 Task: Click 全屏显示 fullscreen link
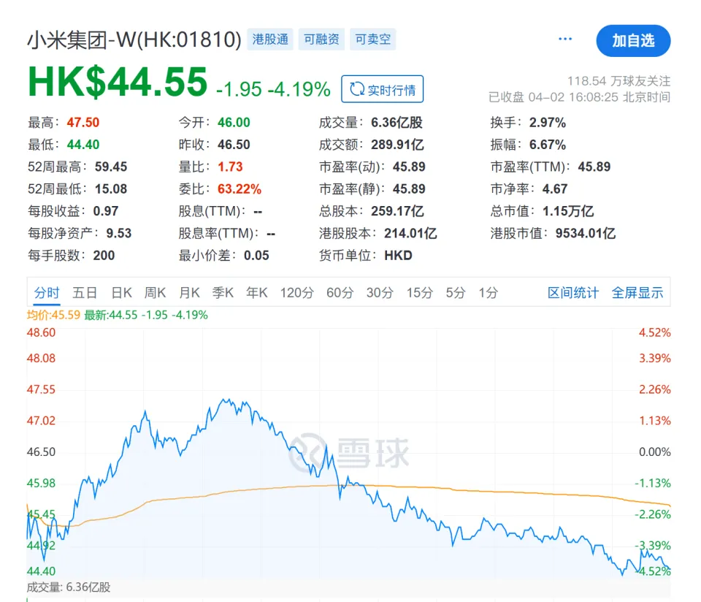click(x=637, y=293)
